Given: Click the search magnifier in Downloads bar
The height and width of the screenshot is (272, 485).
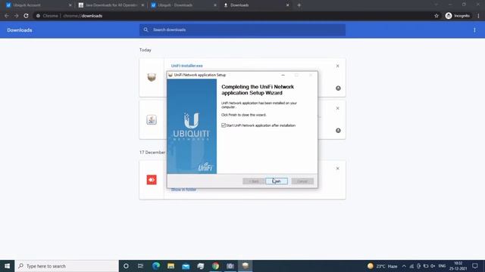Looking at the screenshot, I should pyautogui.click(x=145, y=30).
